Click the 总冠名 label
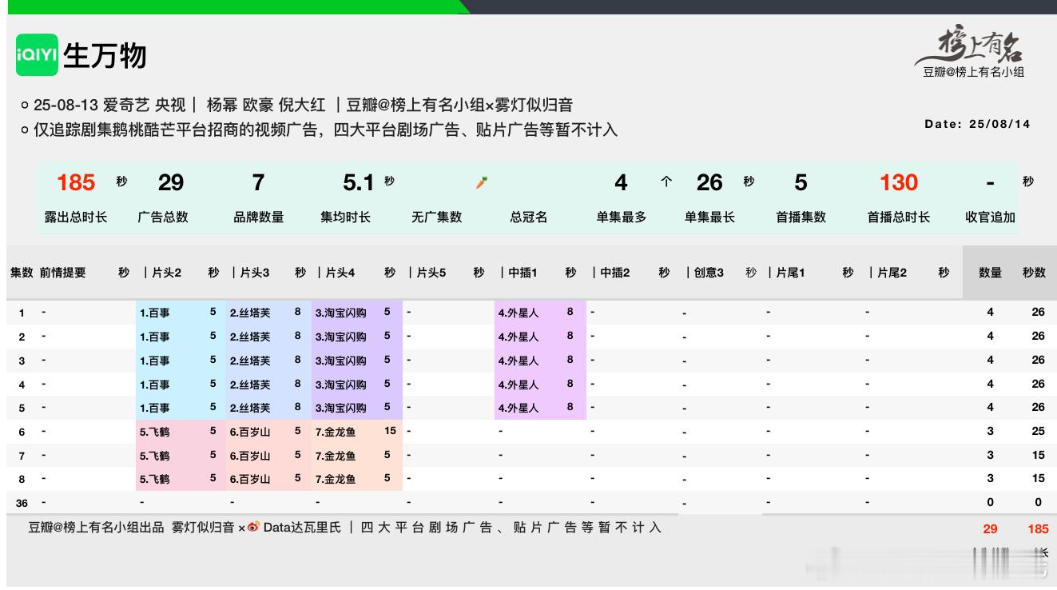This screenshot has width=1057, height=590. click(529, 217)
